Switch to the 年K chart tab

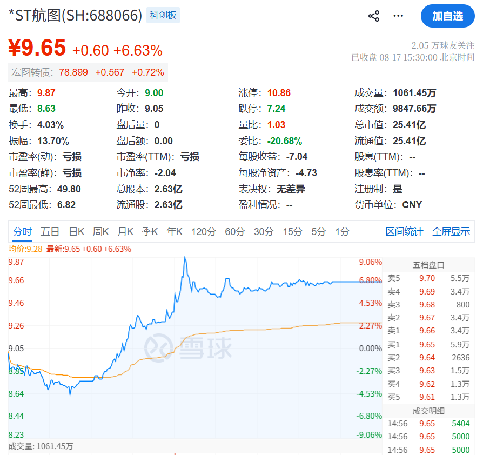[175, 232]
